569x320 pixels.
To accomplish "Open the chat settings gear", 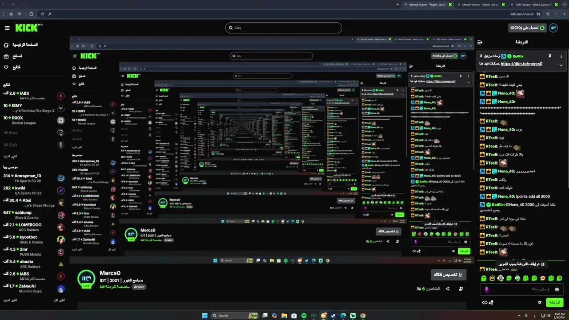I will [540, 302].
